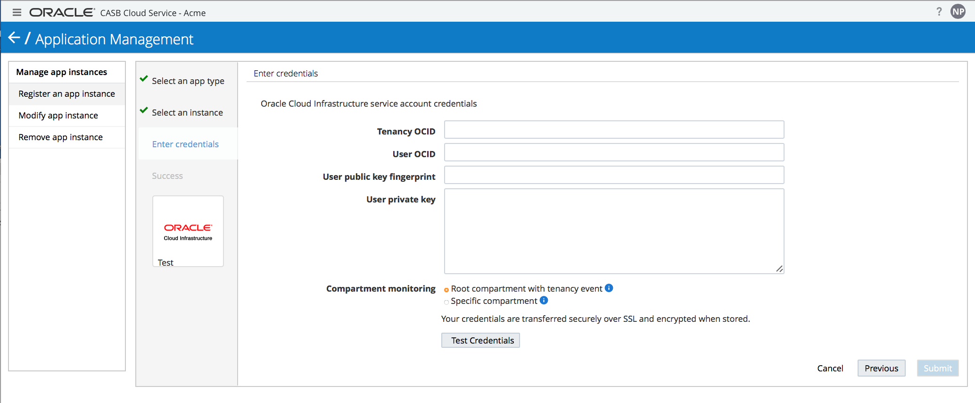
Task: Click the Previous button
Action: click(881, 368)
